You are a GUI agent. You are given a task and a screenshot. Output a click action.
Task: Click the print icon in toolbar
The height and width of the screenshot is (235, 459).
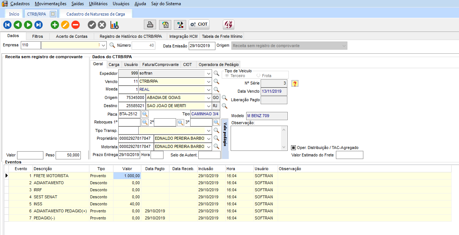(x=150, y=24)
